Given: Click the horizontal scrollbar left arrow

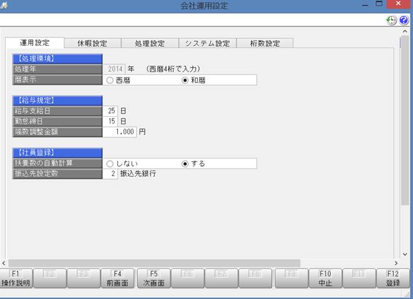Looking at the screenshot, I should point(4,263).
